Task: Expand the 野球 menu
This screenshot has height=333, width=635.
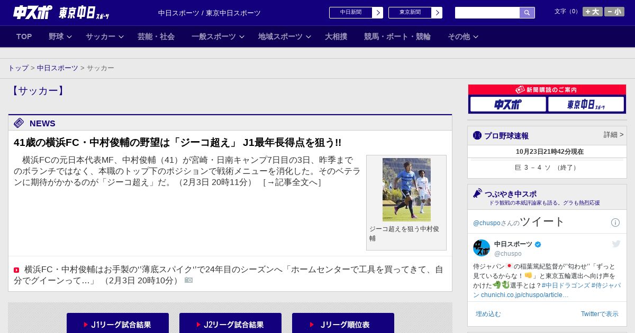Action: coord(60,36)
